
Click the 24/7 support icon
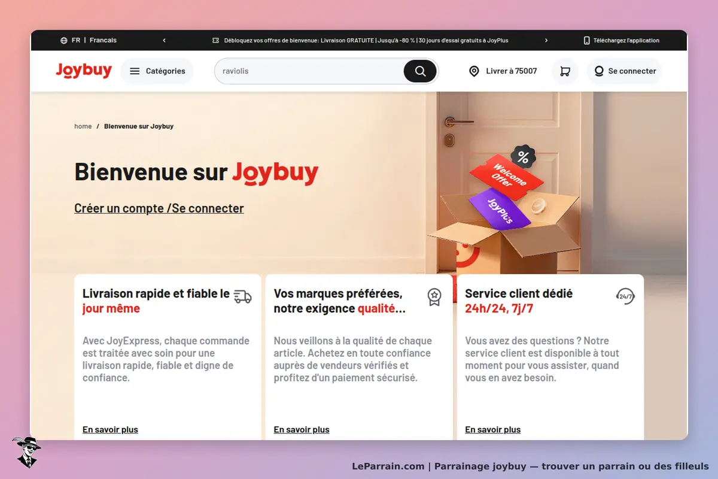pos(625,296)
